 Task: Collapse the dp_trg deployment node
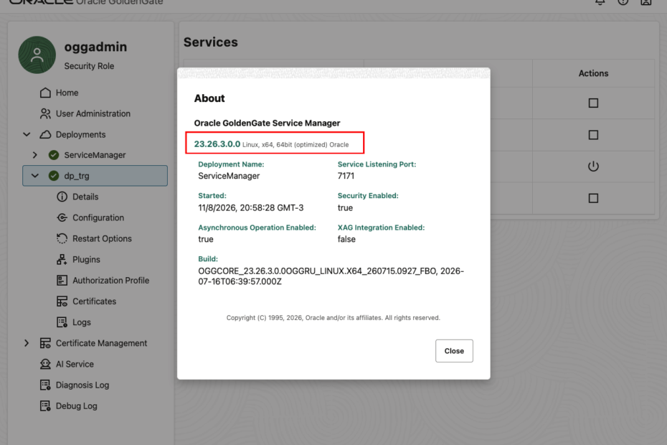(x=35, y=176)
